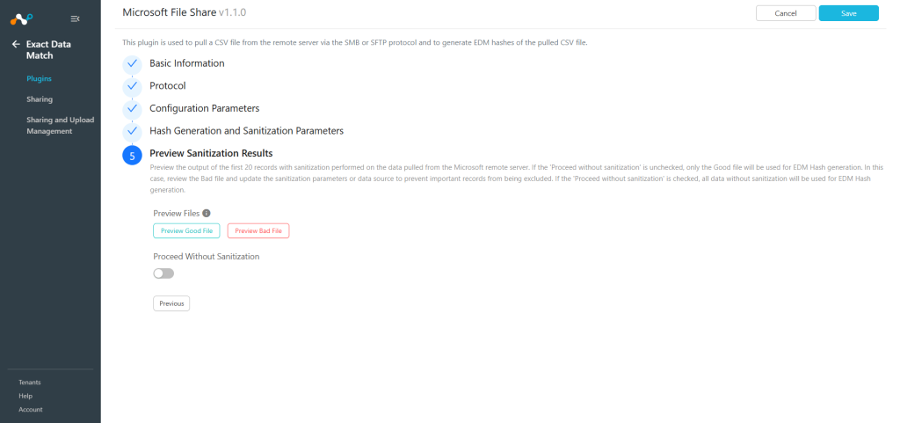Click the Protocol step checkmark icon

tap(132, 86)
